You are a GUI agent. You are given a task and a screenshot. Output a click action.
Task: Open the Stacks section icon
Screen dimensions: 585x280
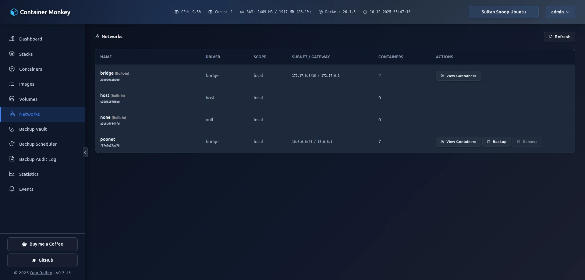[x=12, y=54]
